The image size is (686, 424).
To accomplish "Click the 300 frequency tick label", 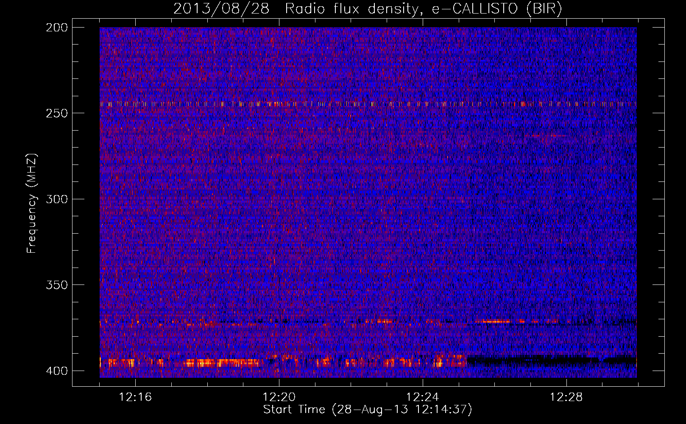I will [x=57, y=199].
